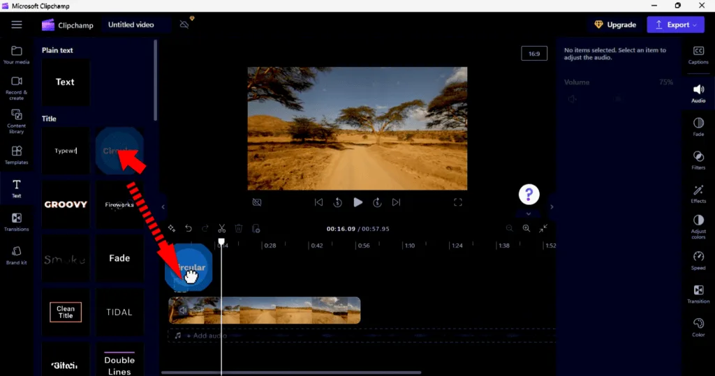715x376 pixels.
Task: Select the Fade title style
Action: tap(119, 258)
